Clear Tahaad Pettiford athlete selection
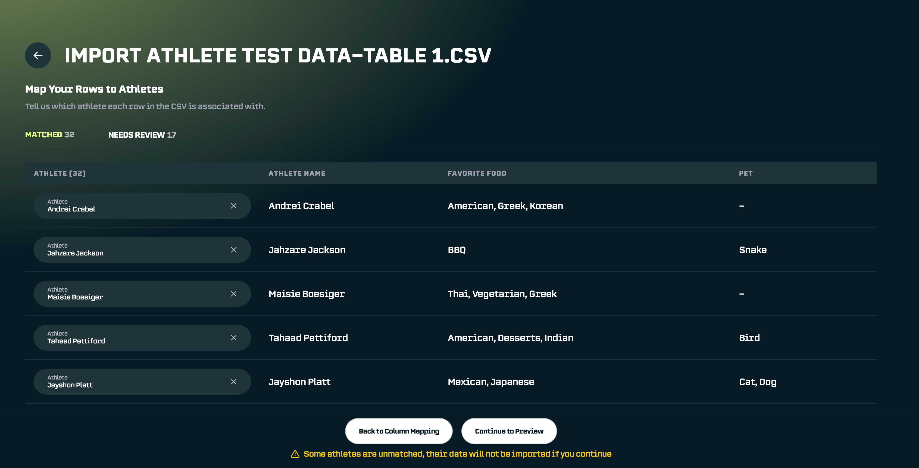919x468 pixels. (234, 337)
